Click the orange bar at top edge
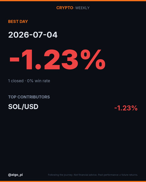Image resolution: width=146 pixels, height=182 pixels. pos(73,1)
